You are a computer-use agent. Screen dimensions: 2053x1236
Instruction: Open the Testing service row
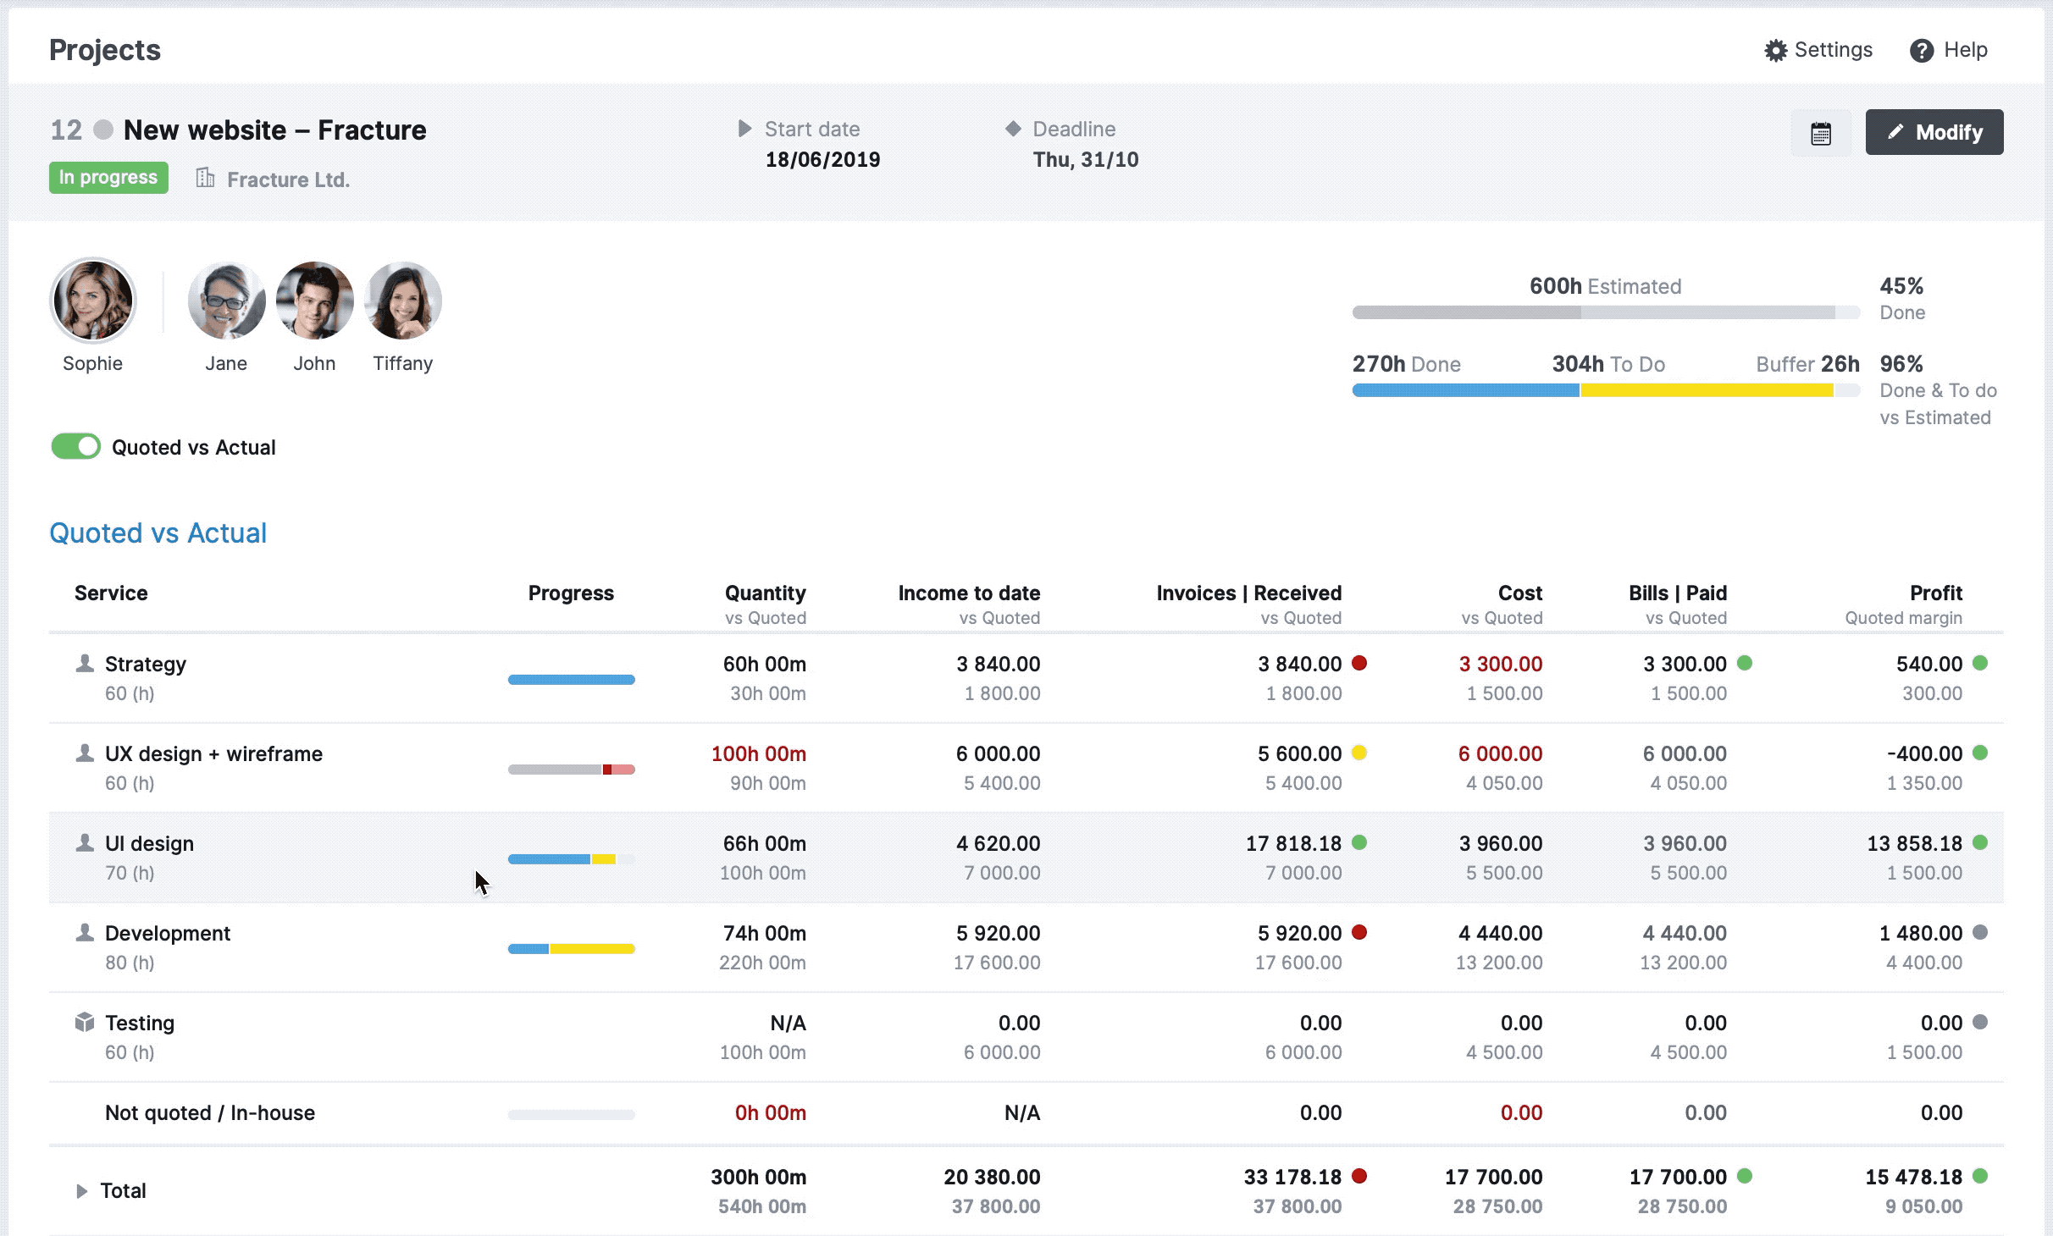1026,1037
